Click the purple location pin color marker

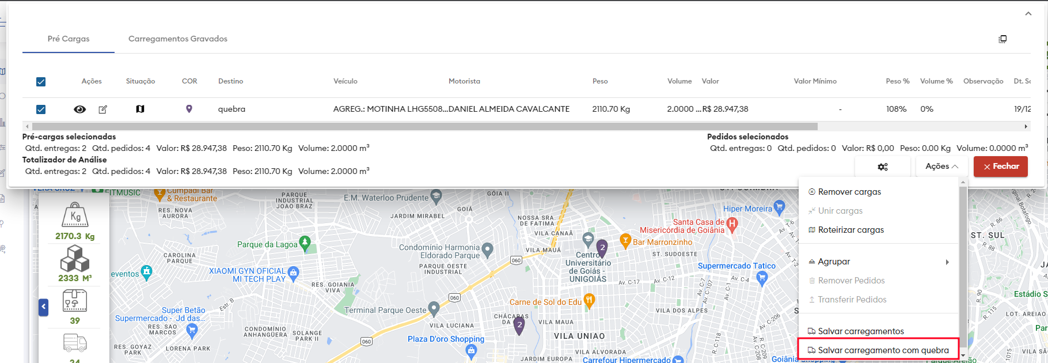pos(189,109)
